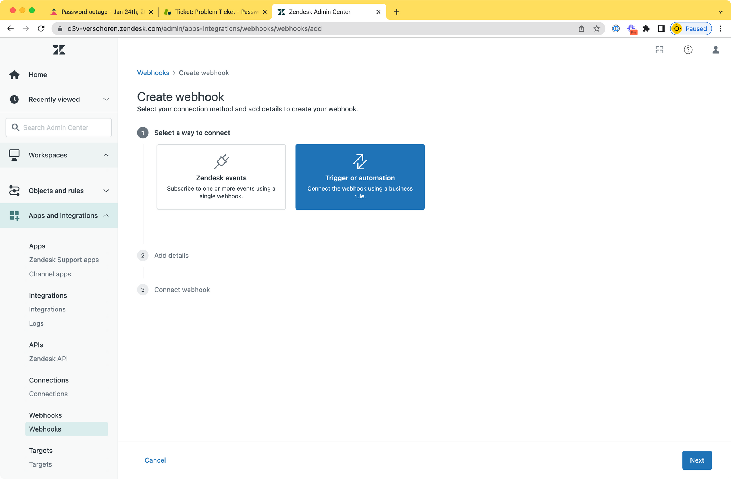731x479 pixels.
Task: Open the user profile icon
Action: [x=715, y=50]
